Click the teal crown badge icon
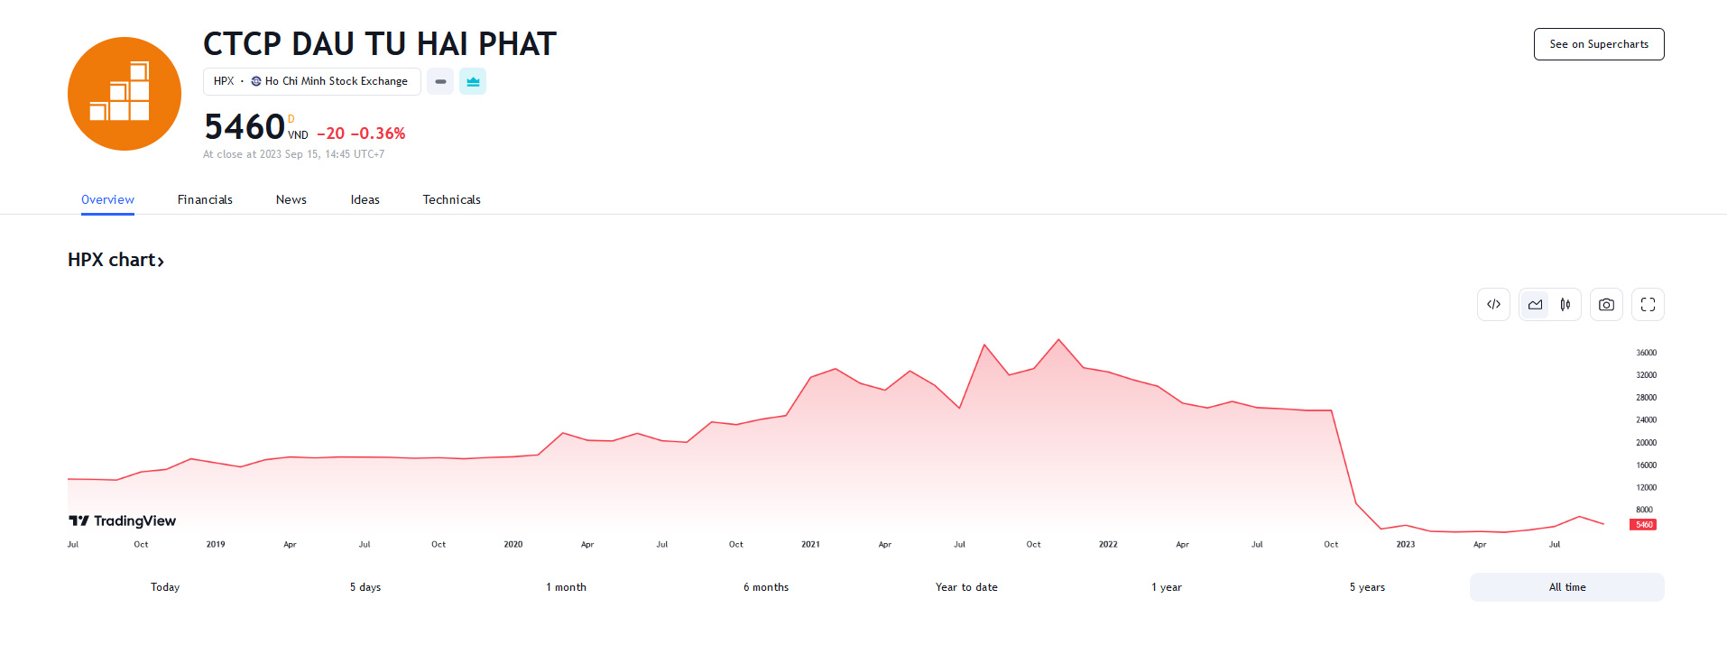Viewport: 1727px width, 663px height. [x=473, y=82]
